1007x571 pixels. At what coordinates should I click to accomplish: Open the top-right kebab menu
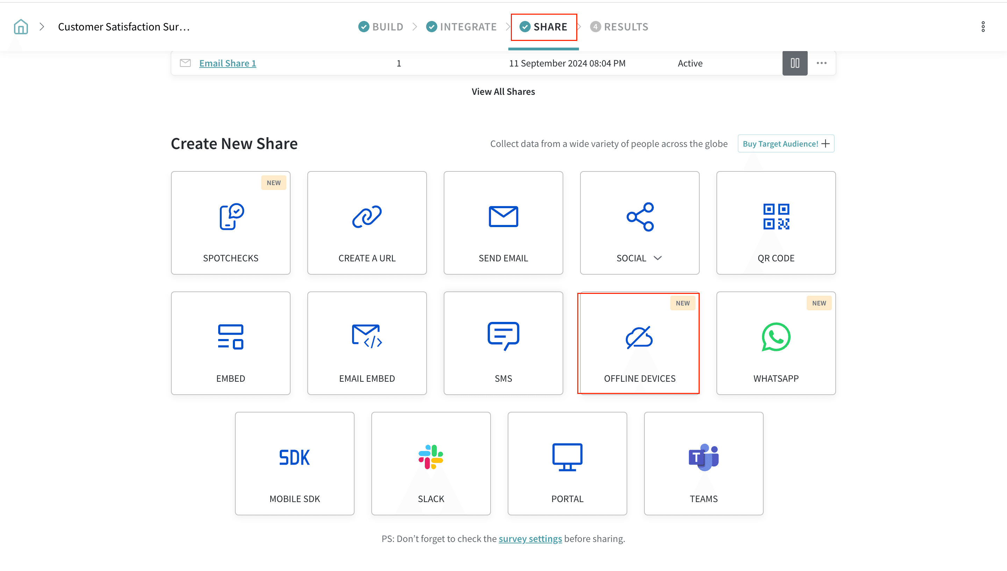click(983, 27)
